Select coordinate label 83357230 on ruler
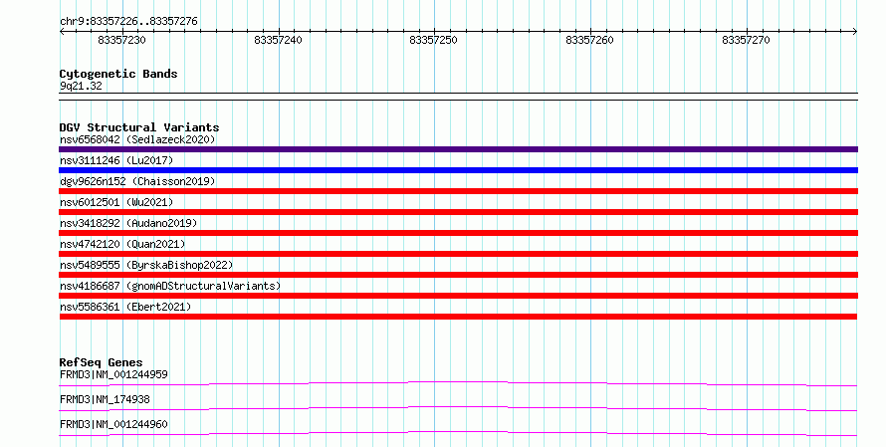Screen dimensions: 886x447 point(121,40)
